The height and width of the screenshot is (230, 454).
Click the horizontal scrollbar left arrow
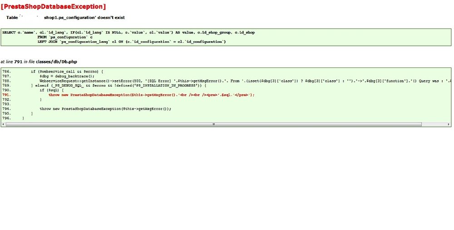tap(3, 125)
